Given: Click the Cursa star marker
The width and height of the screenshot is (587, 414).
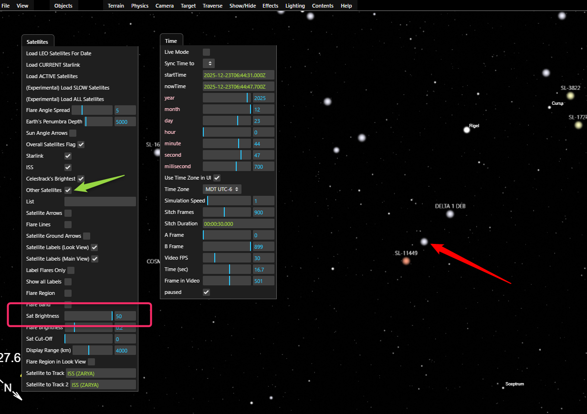Looking at the screenshot, I should point(549,107).
